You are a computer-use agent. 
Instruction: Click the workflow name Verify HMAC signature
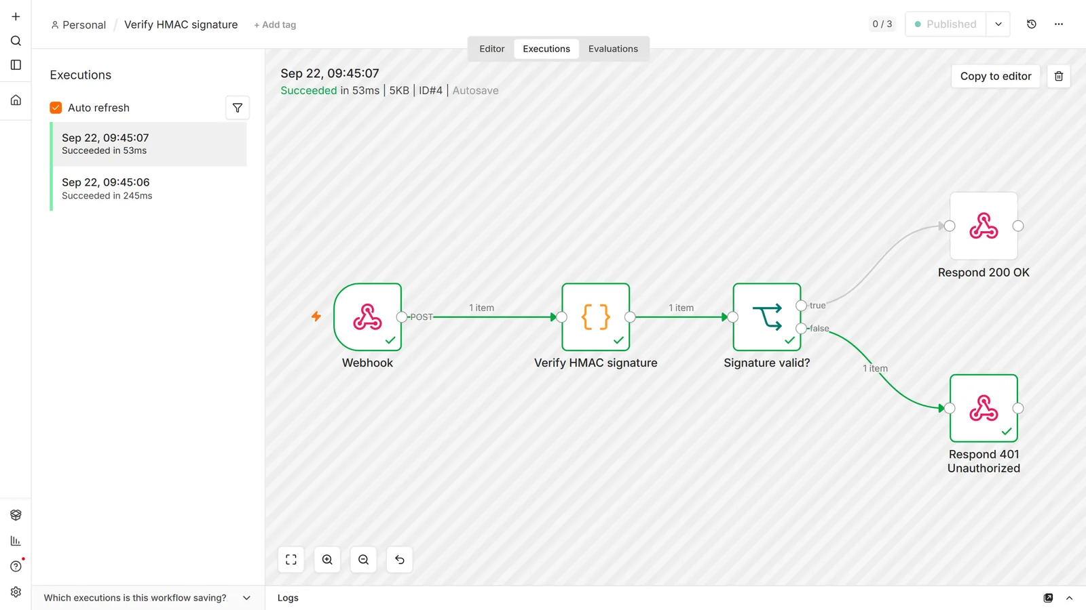pos(181,24)
